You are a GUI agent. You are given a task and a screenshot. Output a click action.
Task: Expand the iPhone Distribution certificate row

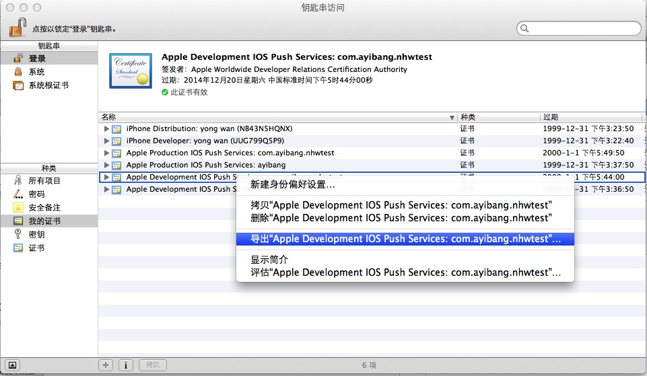click(x=106, y=128)
